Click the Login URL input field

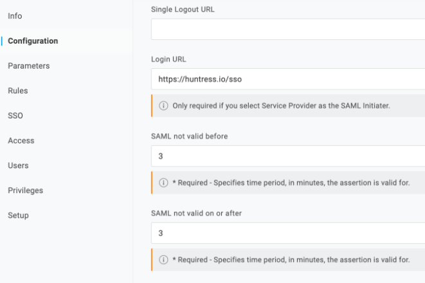[x=288, y=79]
